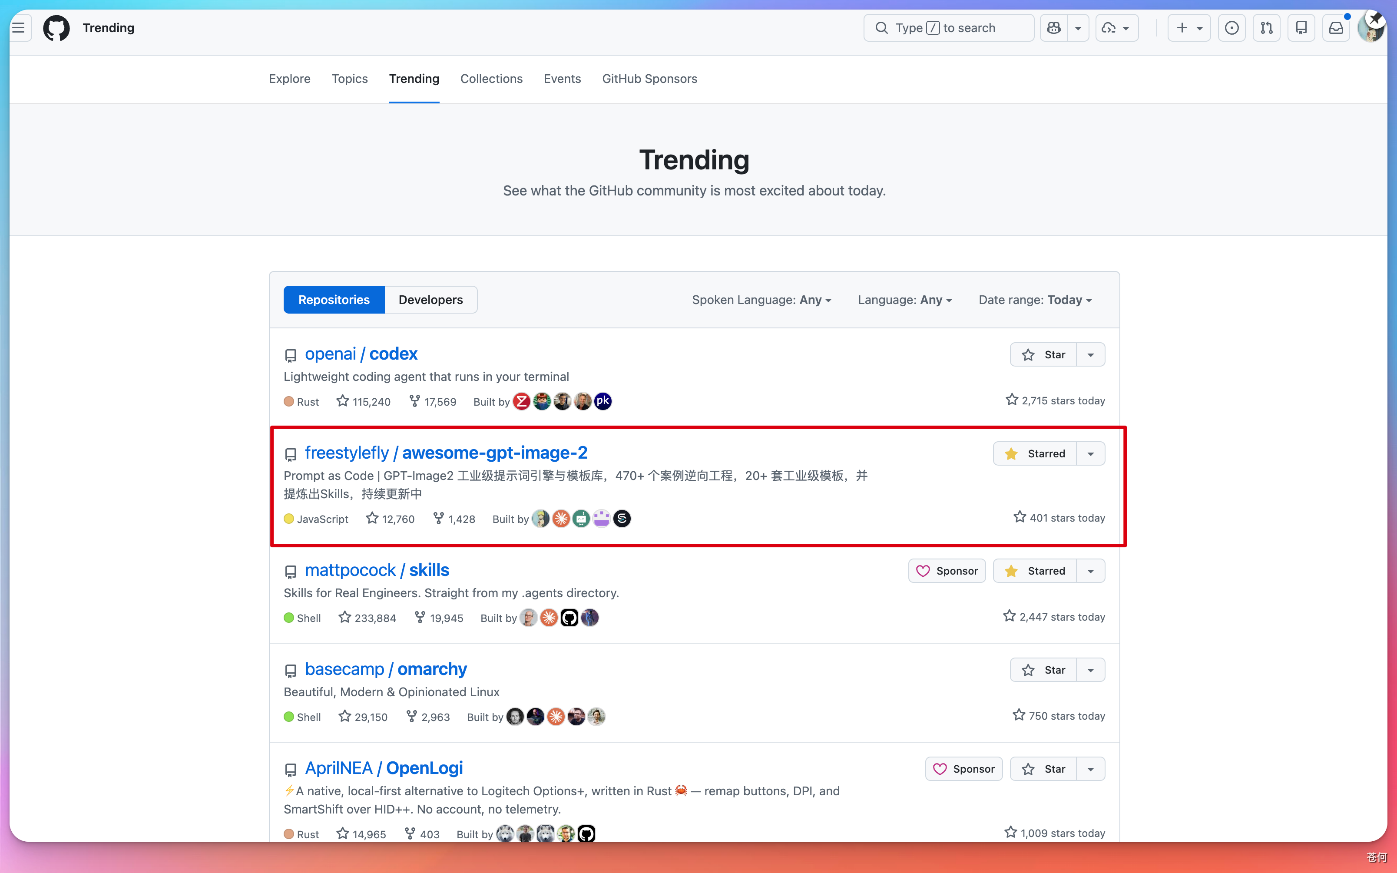Expand star lists dropdown for AprilNEA/OpenLogi

click(1090, 769)
